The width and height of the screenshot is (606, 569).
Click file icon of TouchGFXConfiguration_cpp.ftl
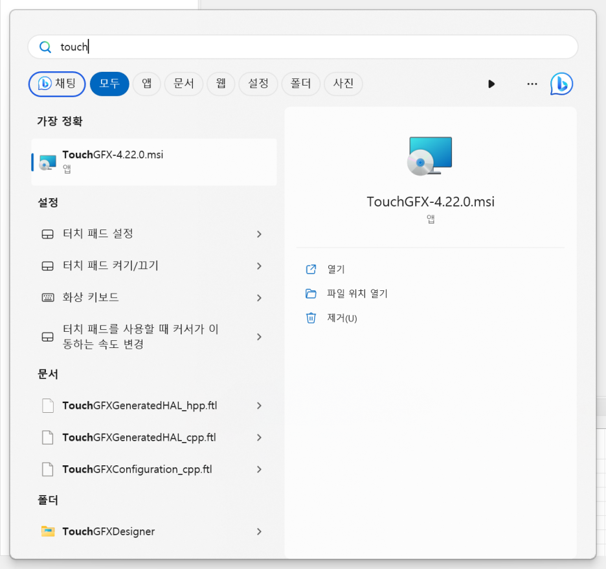(x=47, y=469)
